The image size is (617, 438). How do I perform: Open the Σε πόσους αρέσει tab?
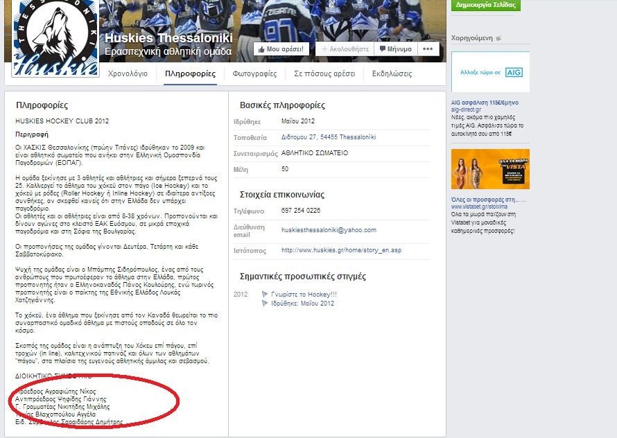324,73
